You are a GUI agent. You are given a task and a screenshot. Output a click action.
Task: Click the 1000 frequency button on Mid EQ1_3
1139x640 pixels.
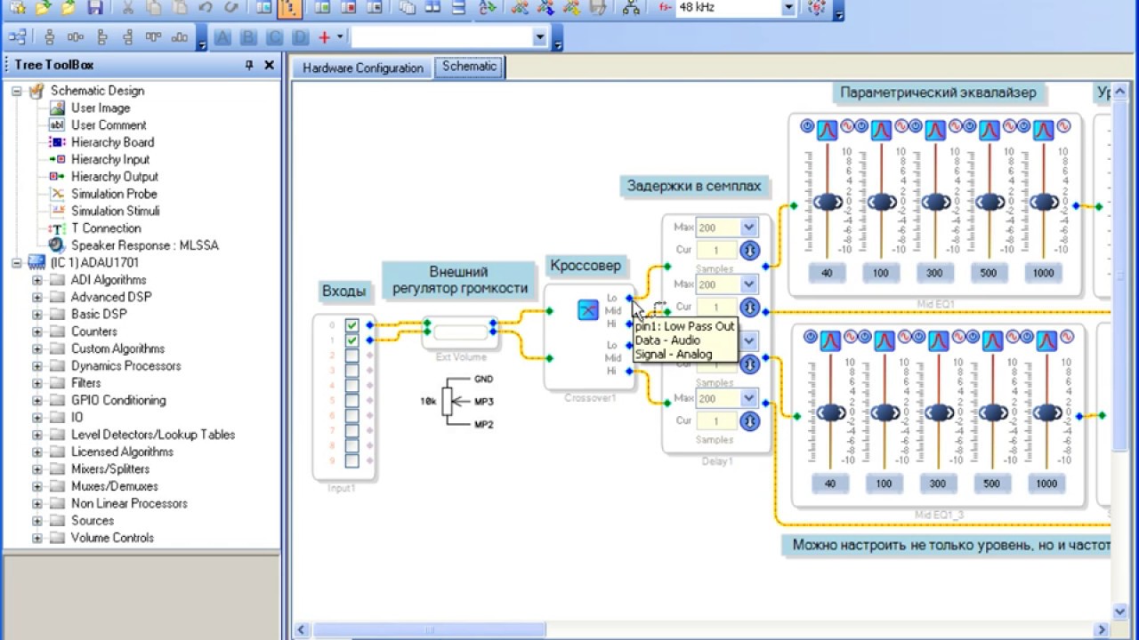pos(1046,484)
